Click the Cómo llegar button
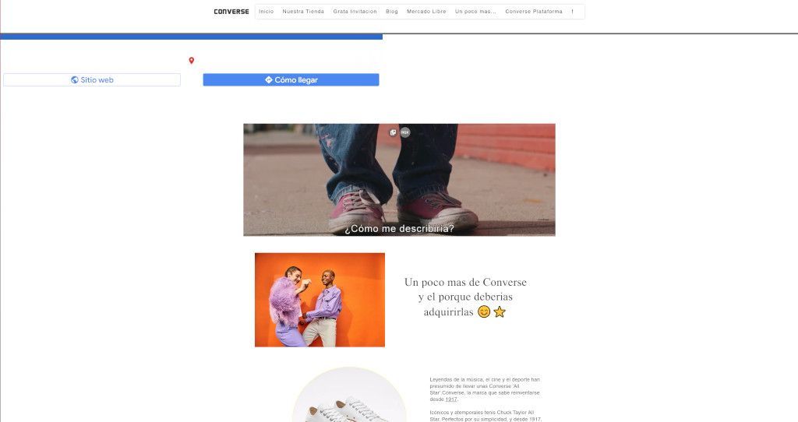Viewport: 798px width, 422px height. (x=291, y=80)
